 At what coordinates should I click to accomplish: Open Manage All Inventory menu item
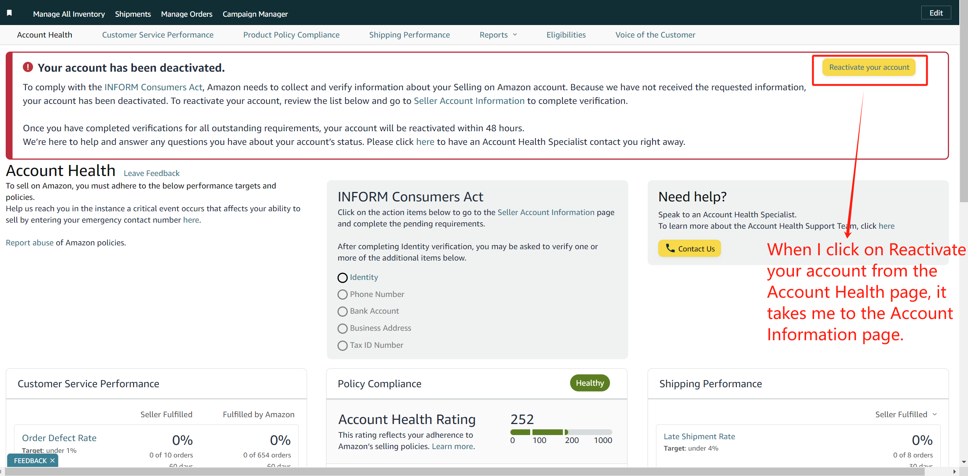(69, 14)
